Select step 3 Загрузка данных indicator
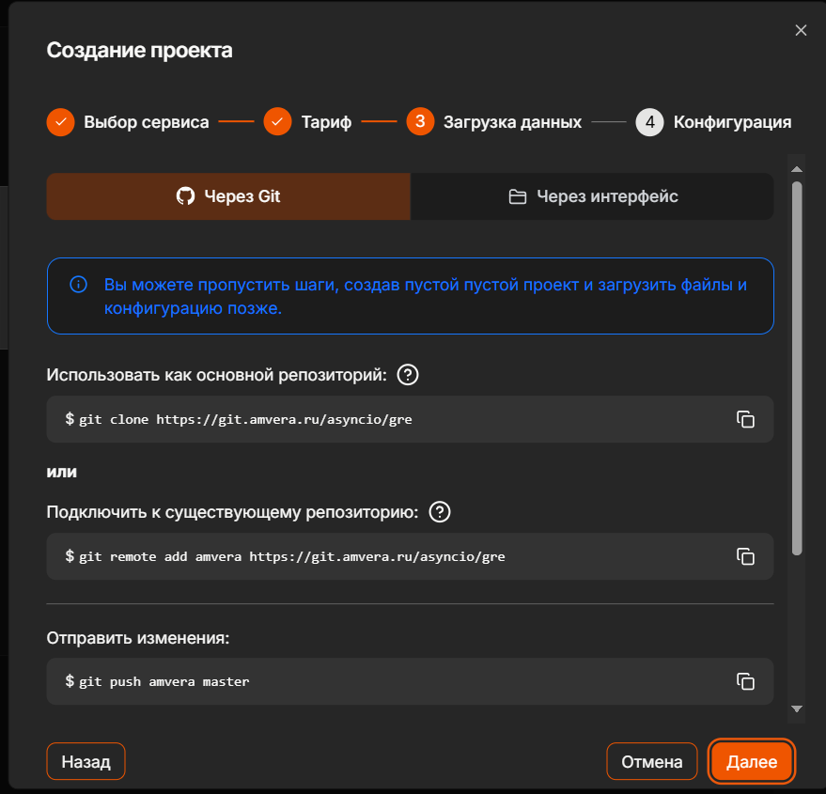 tap(420, 122)
